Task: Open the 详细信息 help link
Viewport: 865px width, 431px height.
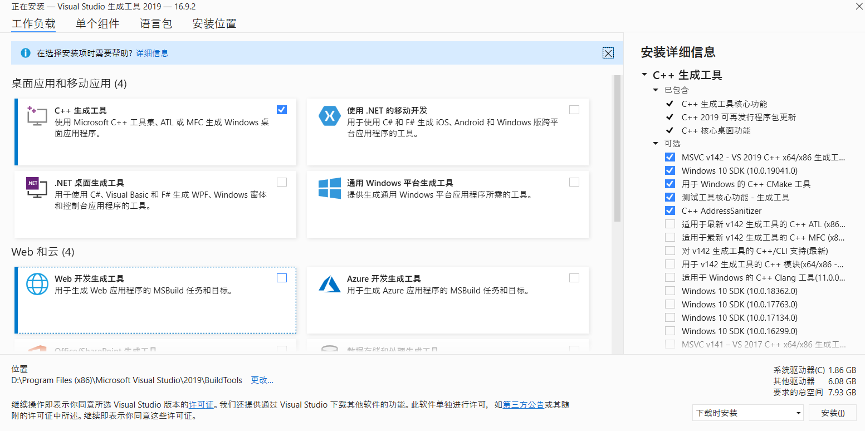Action: point(152,53)
